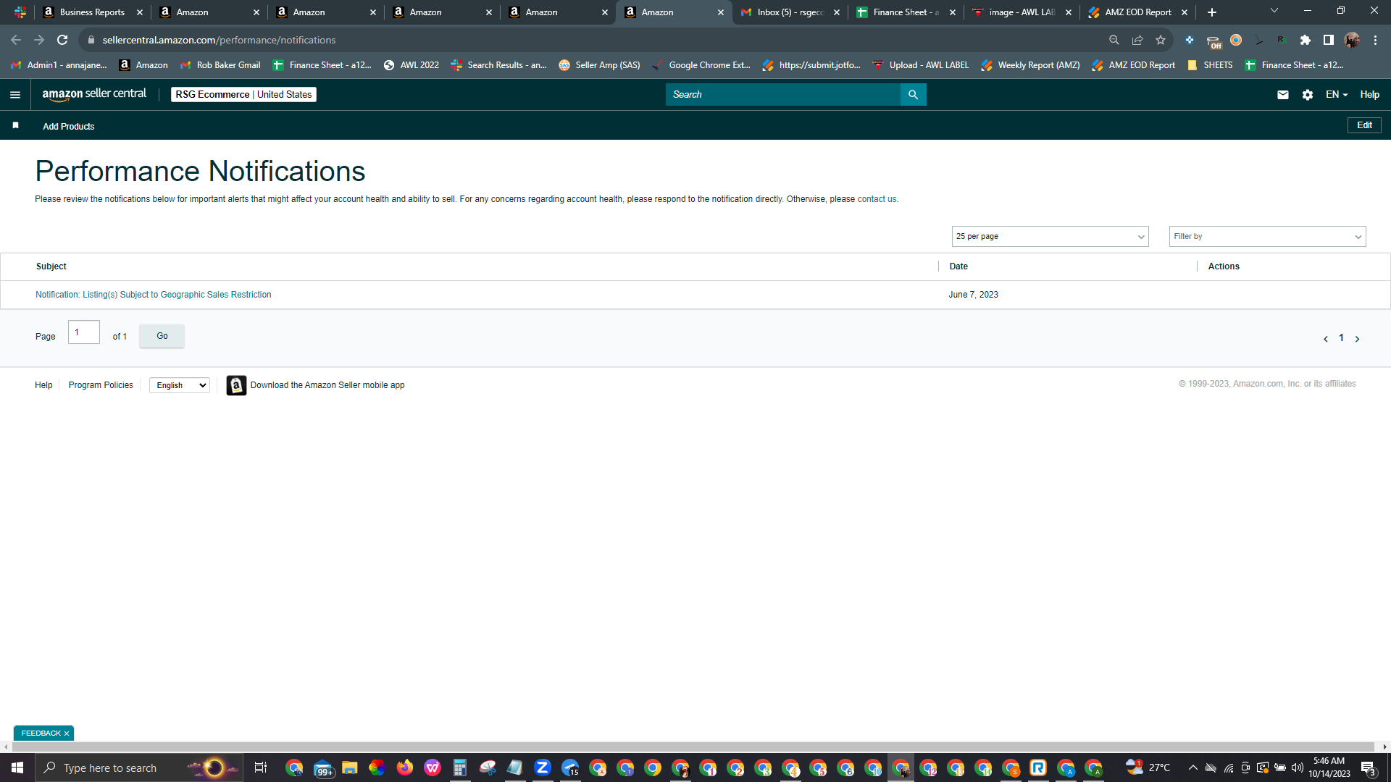This screenshot has height=782, width=1391.
Task: Open the Help link in header
Action: coord(1369,95)
